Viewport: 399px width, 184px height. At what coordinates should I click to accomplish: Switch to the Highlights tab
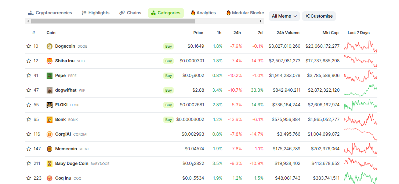96,13
